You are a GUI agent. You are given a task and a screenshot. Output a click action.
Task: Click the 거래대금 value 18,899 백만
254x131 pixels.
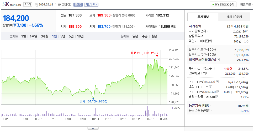point(168,26)
